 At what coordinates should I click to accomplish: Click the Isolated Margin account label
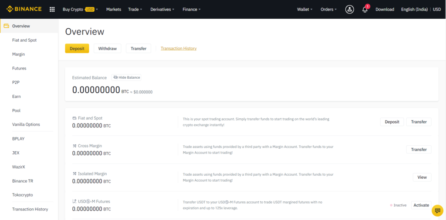click(92, 174)
